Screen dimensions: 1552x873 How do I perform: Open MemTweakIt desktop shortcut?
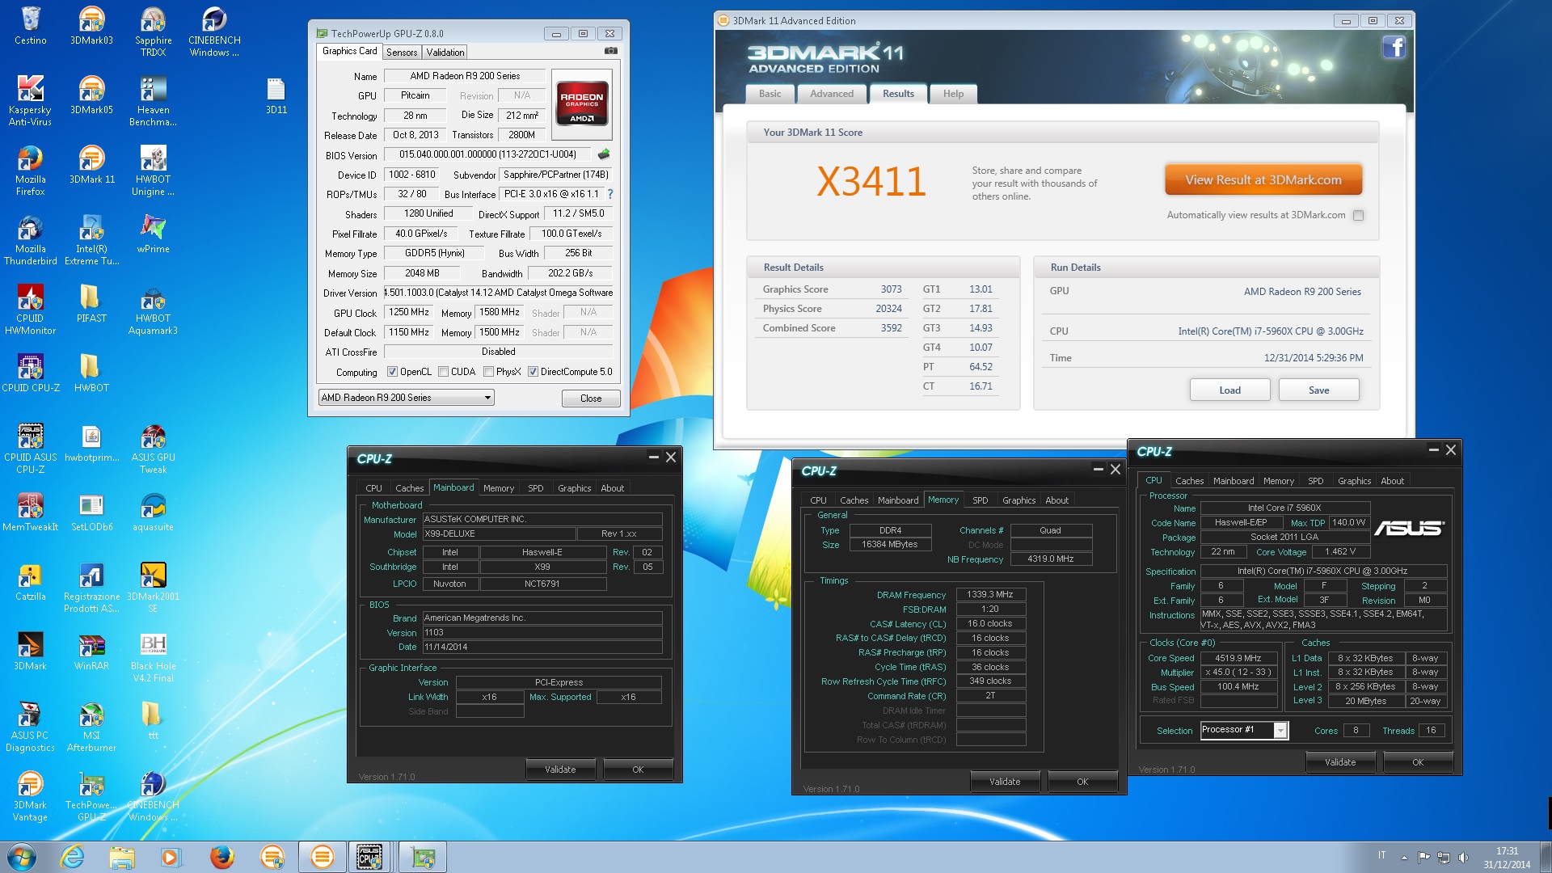(31, 512)
